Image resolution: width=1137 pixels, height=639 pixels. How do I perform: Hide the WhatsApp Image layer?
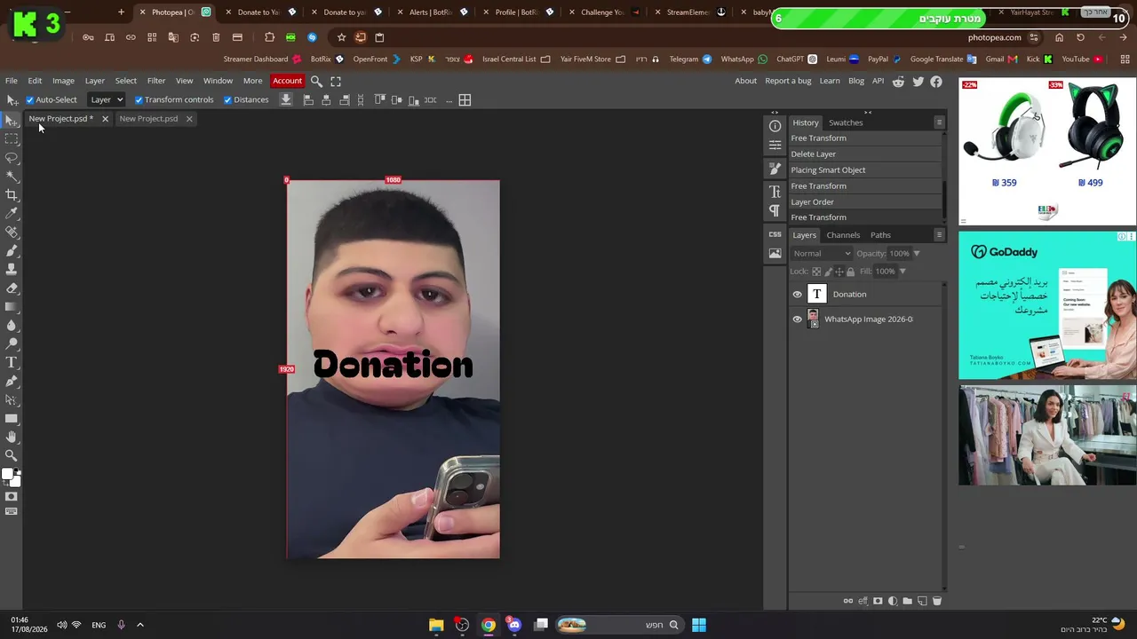(797, 319)
